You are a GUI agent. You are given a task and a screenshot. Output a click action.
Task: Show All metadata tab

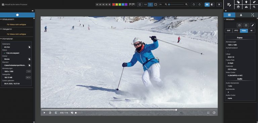[251, 31]
